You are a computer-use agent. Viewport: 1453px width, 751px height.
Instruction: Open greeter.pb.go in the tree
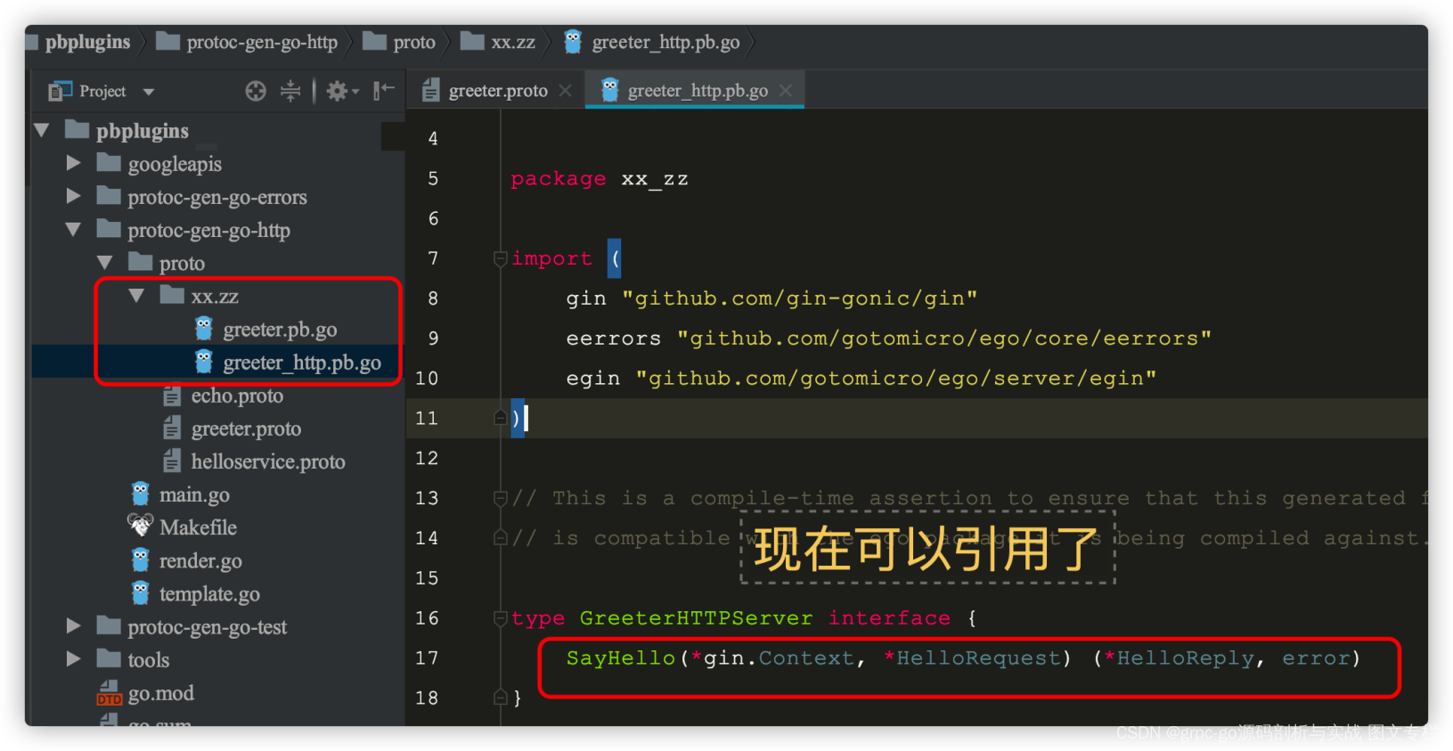click(x=280, y=330)
